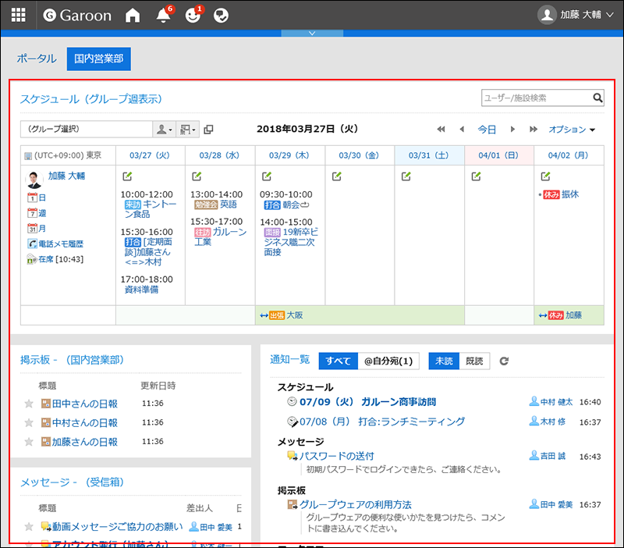Star the 中村さんの日報 bulletin
The height and width of the screenshot is (548, 624).
[29, 422]
